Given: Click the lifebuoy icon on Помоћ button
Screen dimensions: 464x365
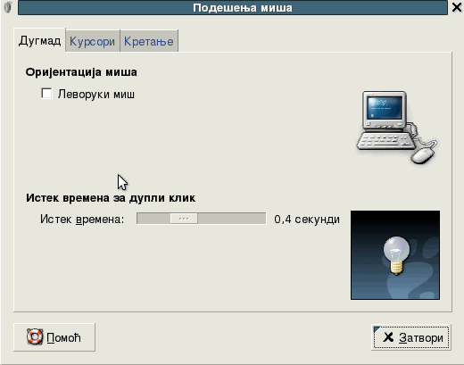Looking at the screenshot, I should click(x=35, y=336).
